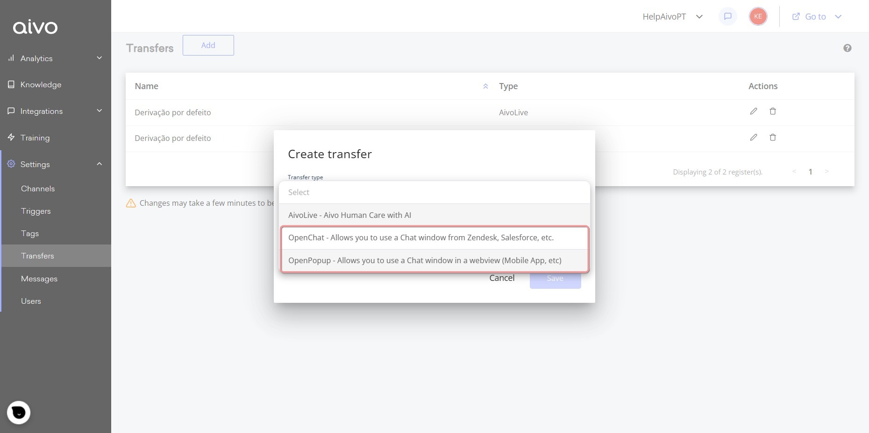Choose the OpenChat transfer option
This screenshot has height=433, width=869.
434,238
